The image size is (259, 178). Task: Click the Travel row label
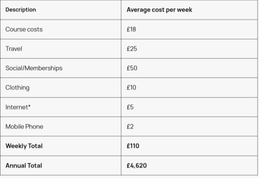click(14, 49)
